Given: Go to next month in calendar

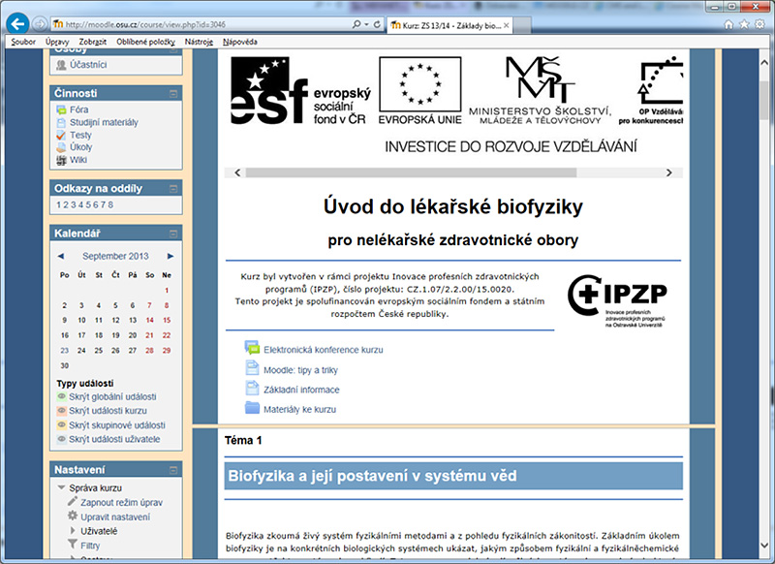Looking at the screenshot, I should [170, 256].
